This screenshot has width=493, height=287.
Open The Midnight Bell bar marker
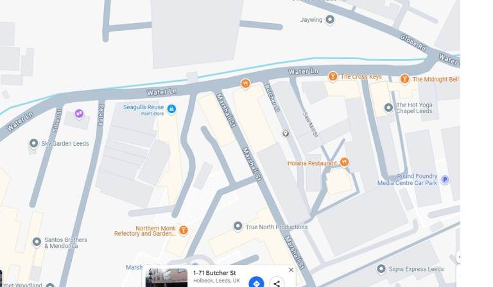(x=404, y=79)
